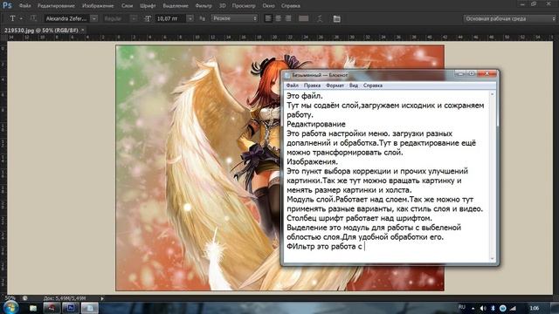Click the line 'Это файл.' in Notepad
Image resolution: width=559 pixels, height=314 pixels.
(305, 96)
